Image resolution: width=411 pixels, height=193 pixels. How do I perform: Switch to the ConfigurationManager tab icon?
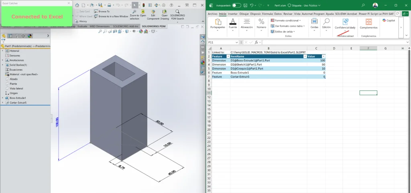click(x=16, y=36)
